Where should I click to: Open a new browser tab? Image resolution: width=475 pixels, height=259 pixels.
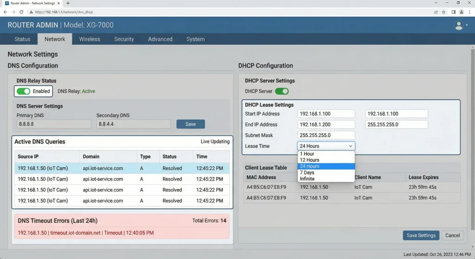coord(68,3)
